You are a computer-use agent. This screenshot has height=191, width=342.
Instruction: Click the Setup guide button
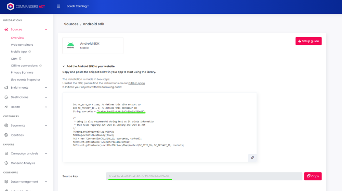click(x=308, y=41)
